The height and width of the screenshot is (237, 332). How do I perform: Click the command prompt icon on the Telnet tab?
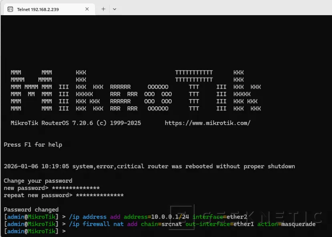10,9
